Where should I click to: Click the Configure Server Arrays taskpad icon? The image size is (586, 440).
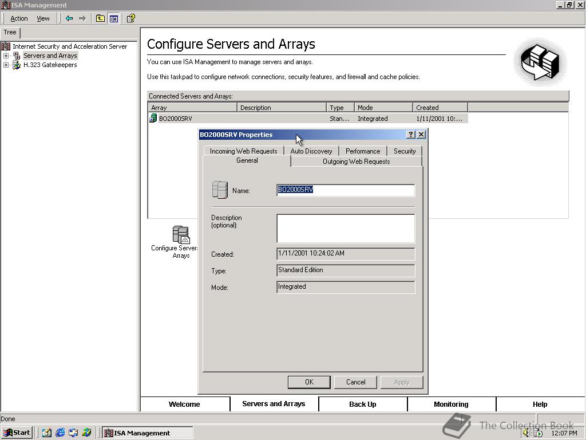click(x=181, y=234)
